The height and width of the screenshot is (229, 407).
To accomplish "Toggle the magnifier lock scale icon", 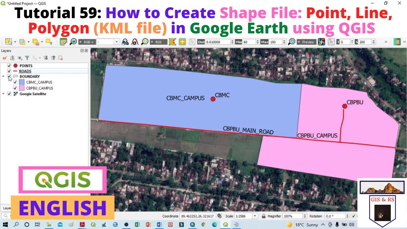I will pos(264,216).
